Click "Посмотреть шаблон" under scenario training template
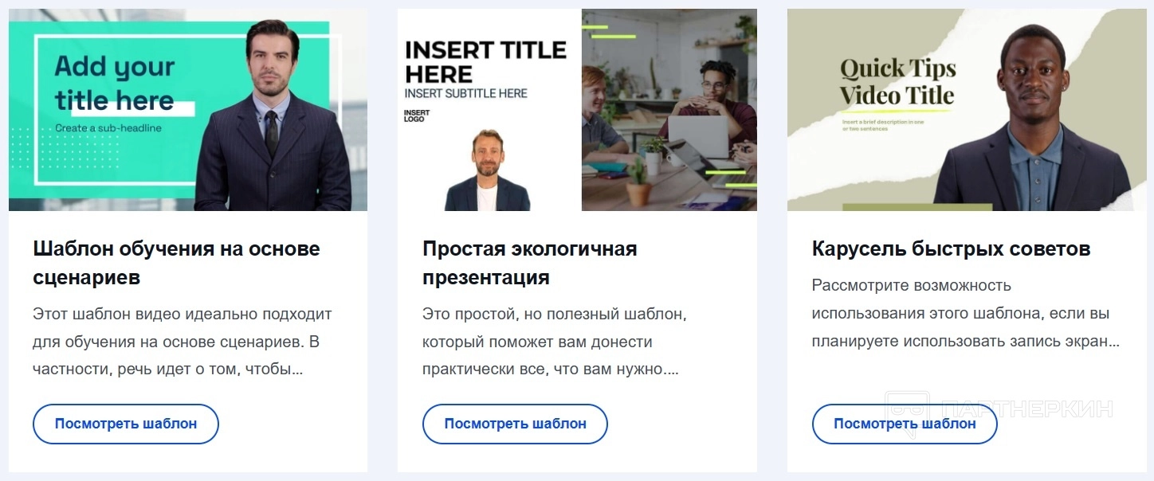 pyautogui.click(x=126, y=424)
